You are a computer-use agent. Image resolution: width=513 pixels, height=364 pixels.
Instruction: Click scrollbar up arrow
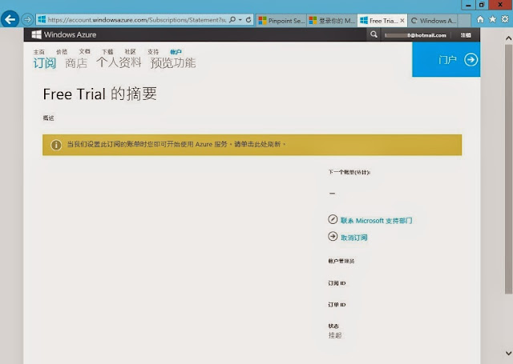508,38
